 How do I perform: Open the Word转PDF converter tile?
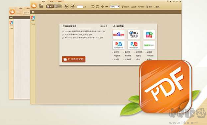tap(134, 45)
